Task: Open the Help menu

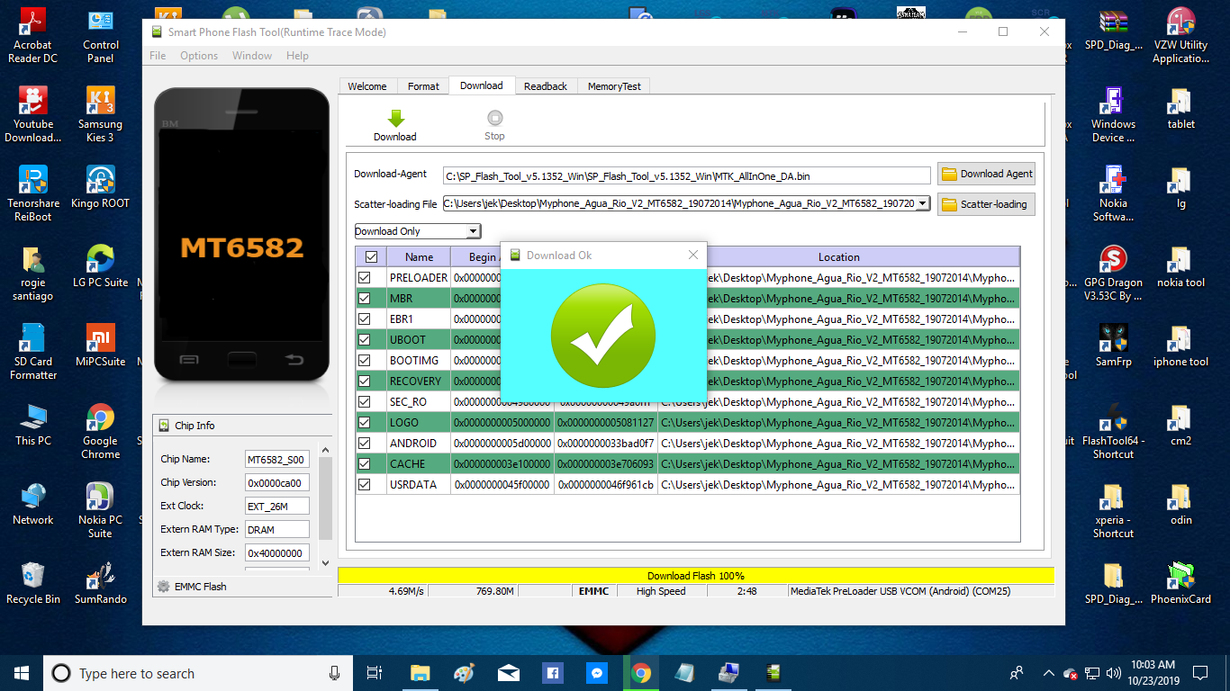Action: 297,56
